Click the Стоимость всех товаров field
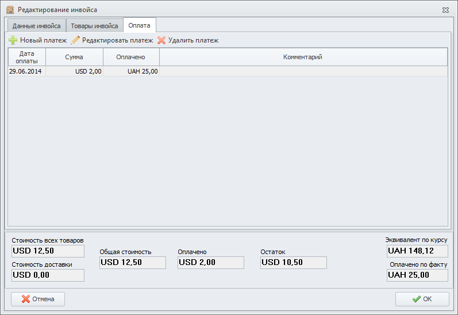 pos(48,251)
